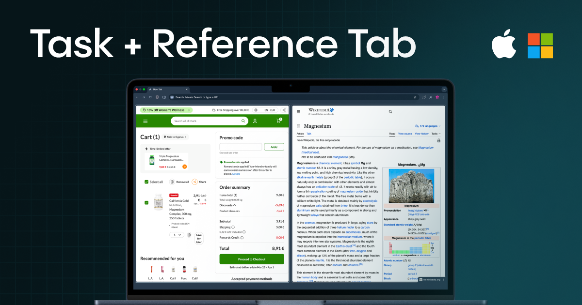582x305 pixels.
Task: Click the page protection lock icon
Action: click(x=439, y=140)
